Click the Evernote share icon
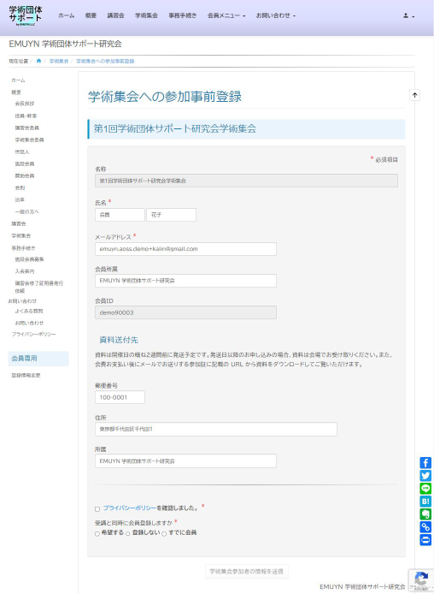The image size is (434, 594). (425, 514)
